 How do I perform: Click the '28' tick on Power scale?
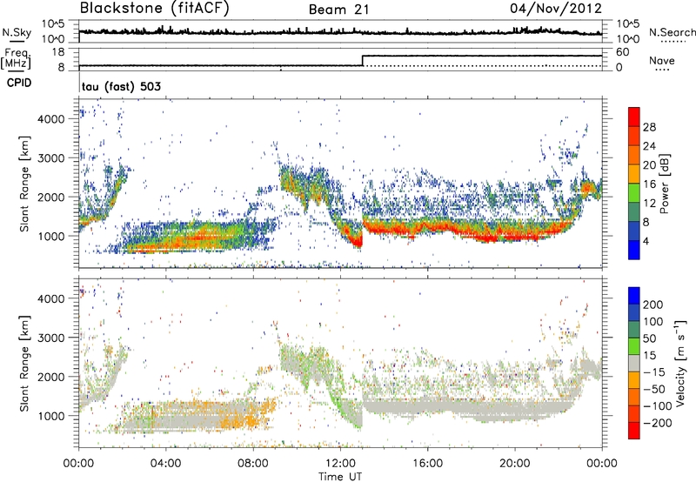(x=649, y=127)
